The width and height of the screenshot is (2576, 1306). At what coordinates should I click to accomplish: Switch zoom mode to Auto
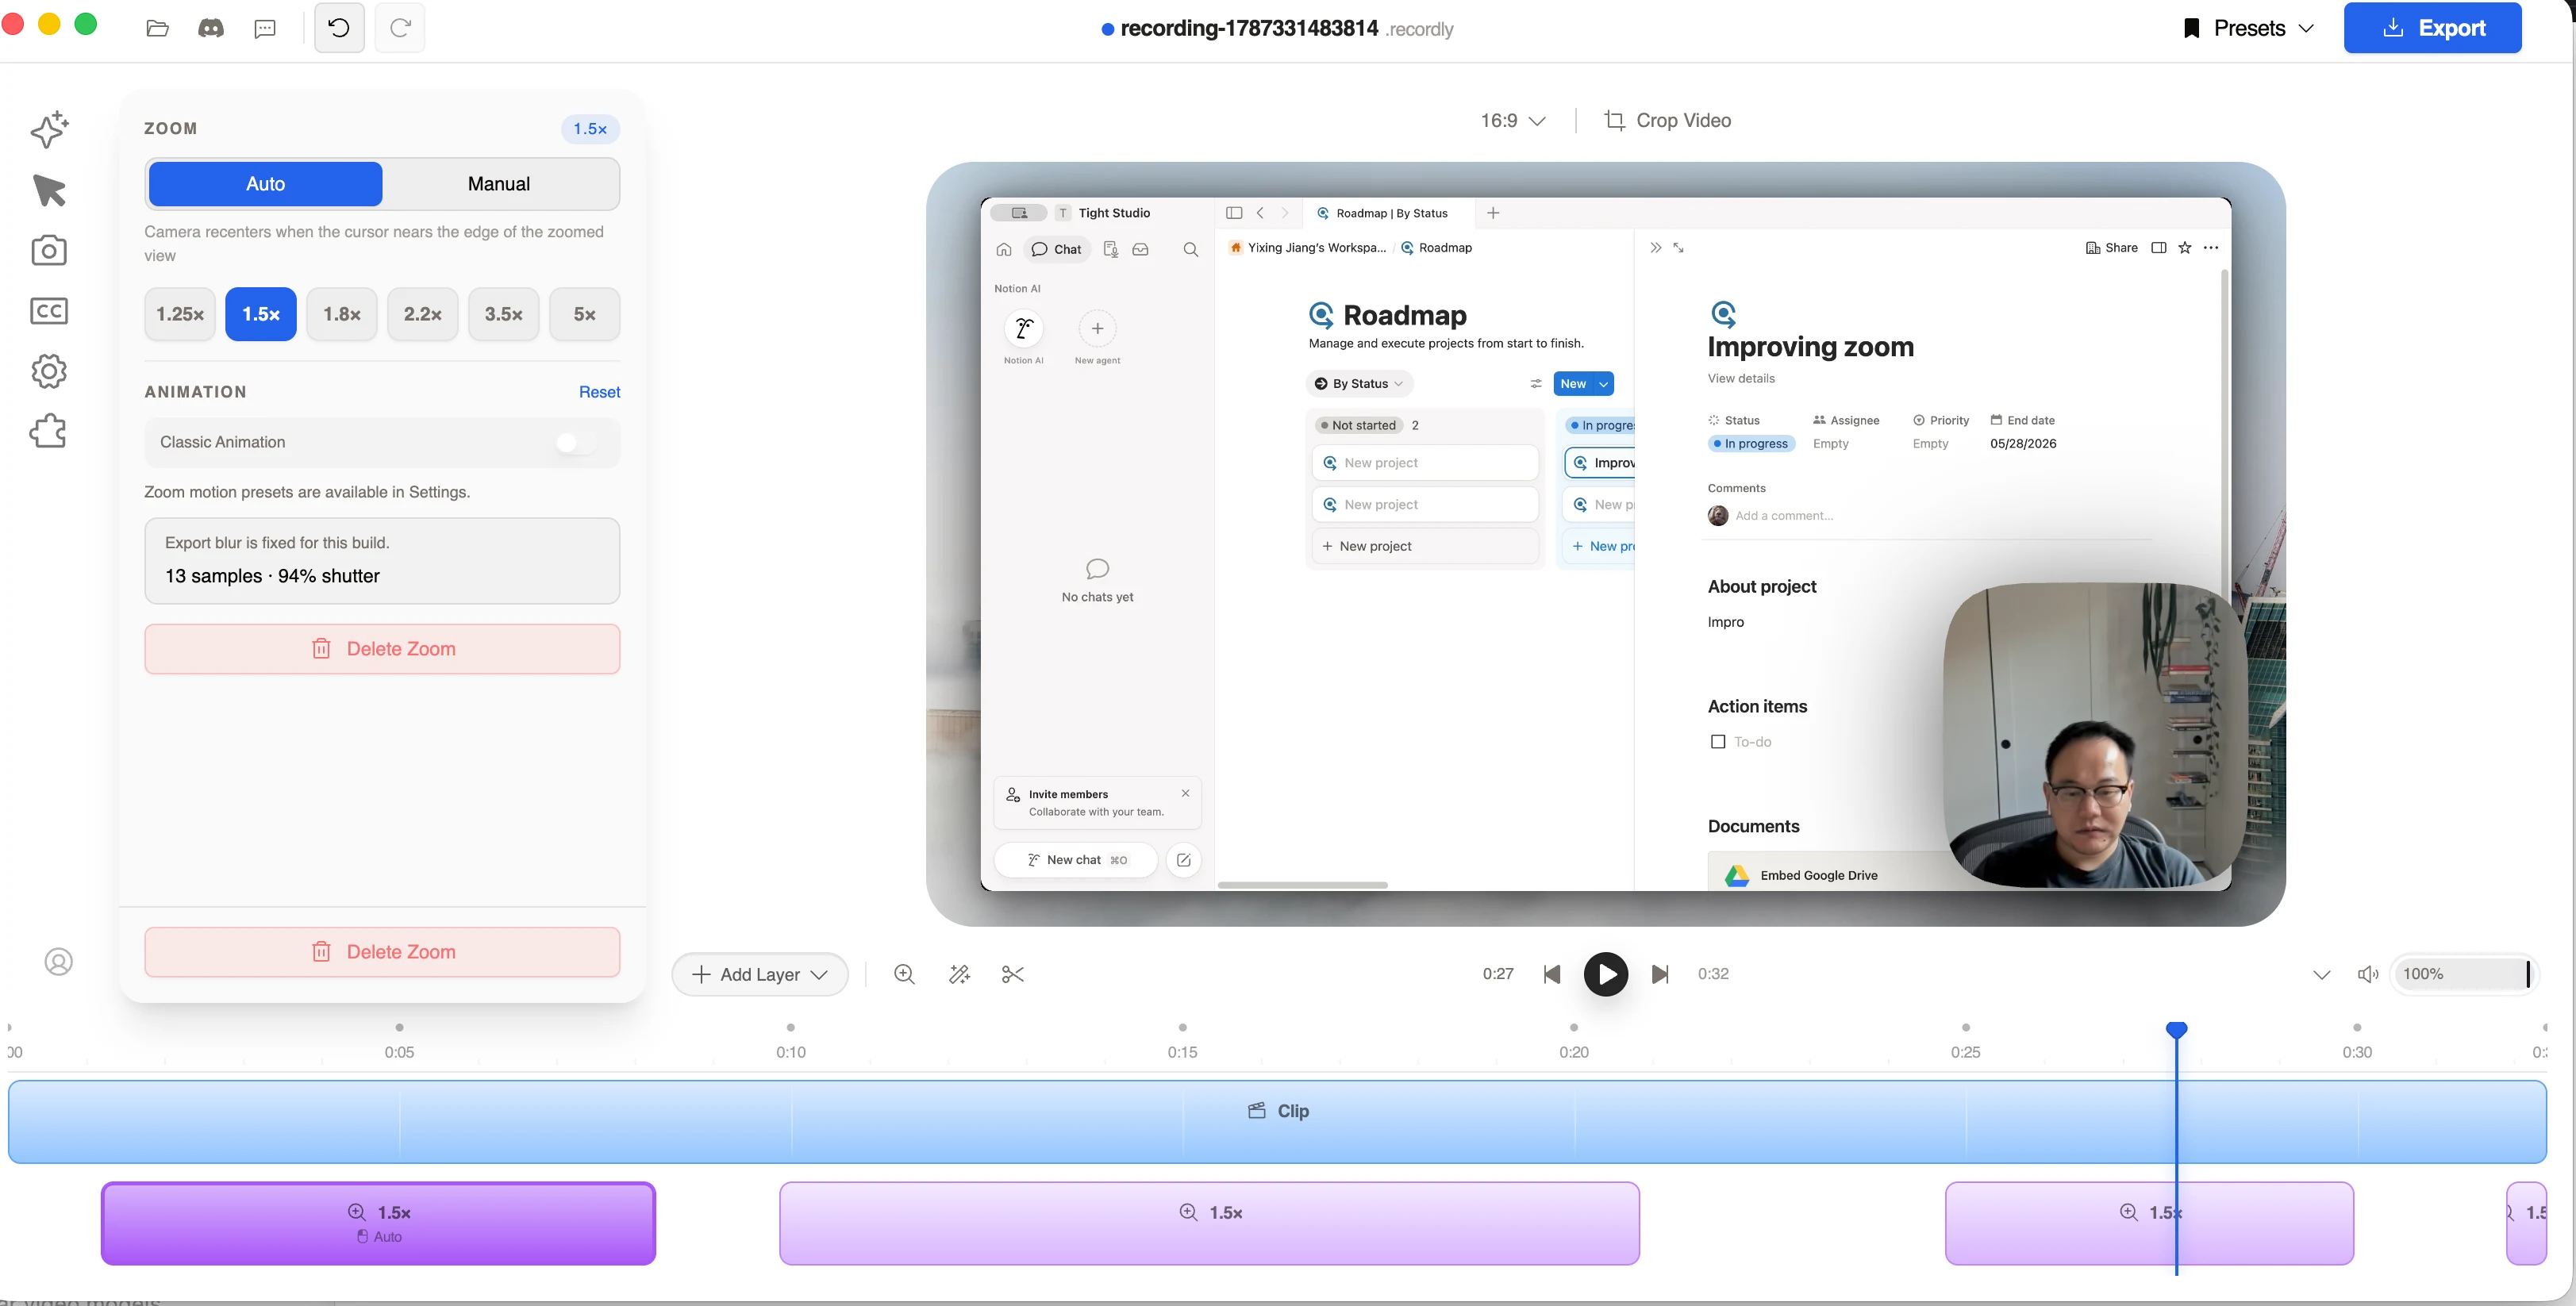coord(265,184)
